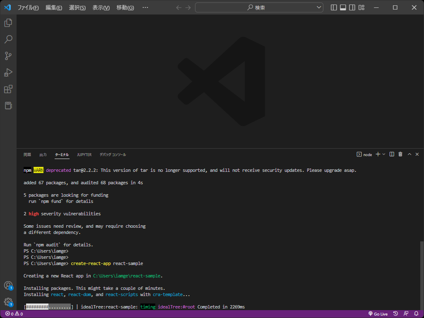Switch to the デバッグ コンソール tab
The image size is (424, 318).
(x=113, y=155)
